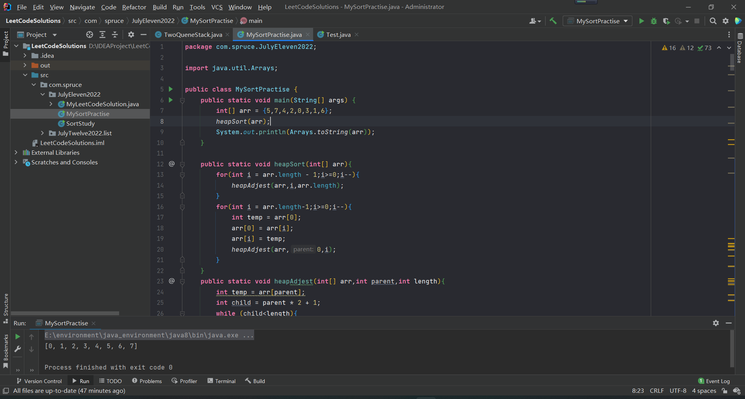
Task: Click recursive call gutter icon on line 12
Action: click(172, 164)
